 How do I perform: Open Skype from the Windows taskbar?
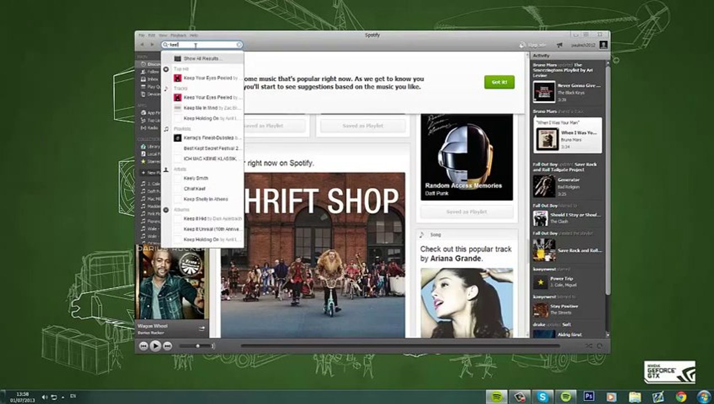point(542,397)
